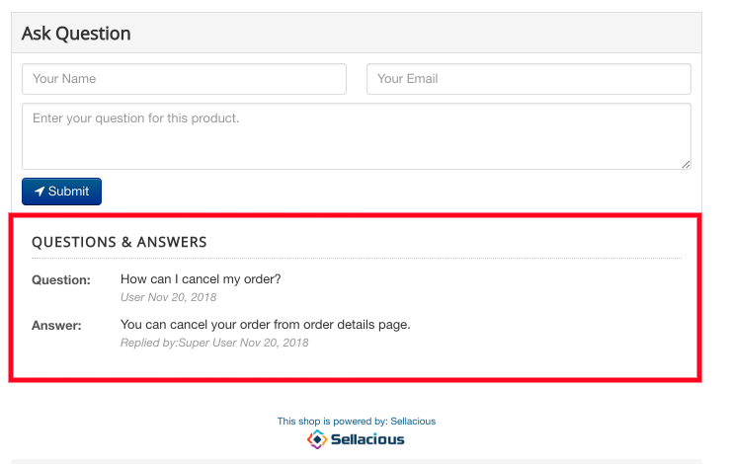
Task: Click the Sellacious diamond logo icon
Action: coord(317,439)
